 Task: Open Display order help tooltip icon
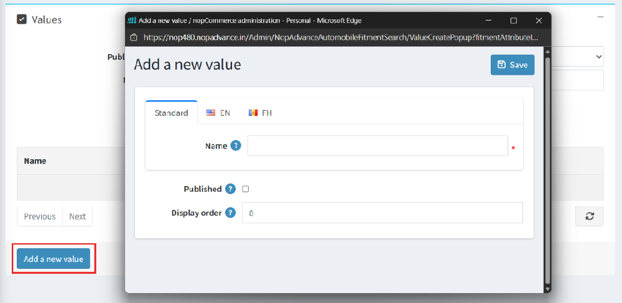coord(231,213)
